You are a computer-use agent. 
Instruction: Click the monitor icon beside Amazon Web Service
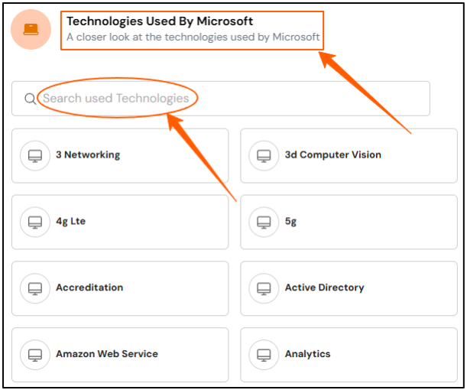coord(35,355)
